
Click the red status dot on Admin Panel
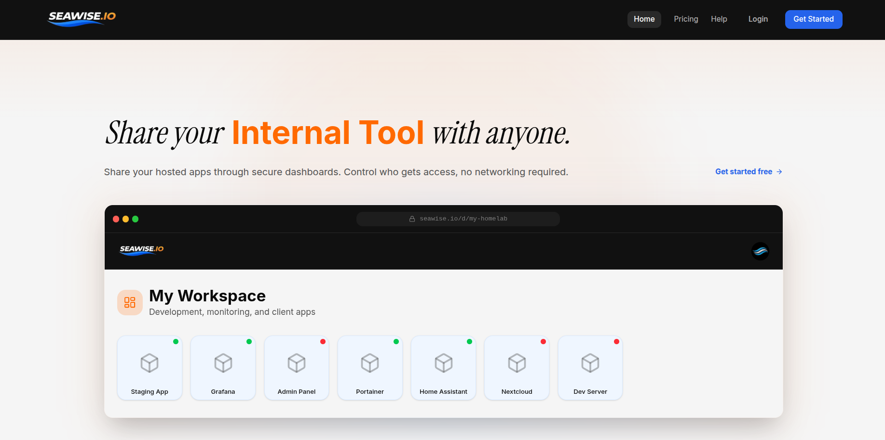point(323,342)
